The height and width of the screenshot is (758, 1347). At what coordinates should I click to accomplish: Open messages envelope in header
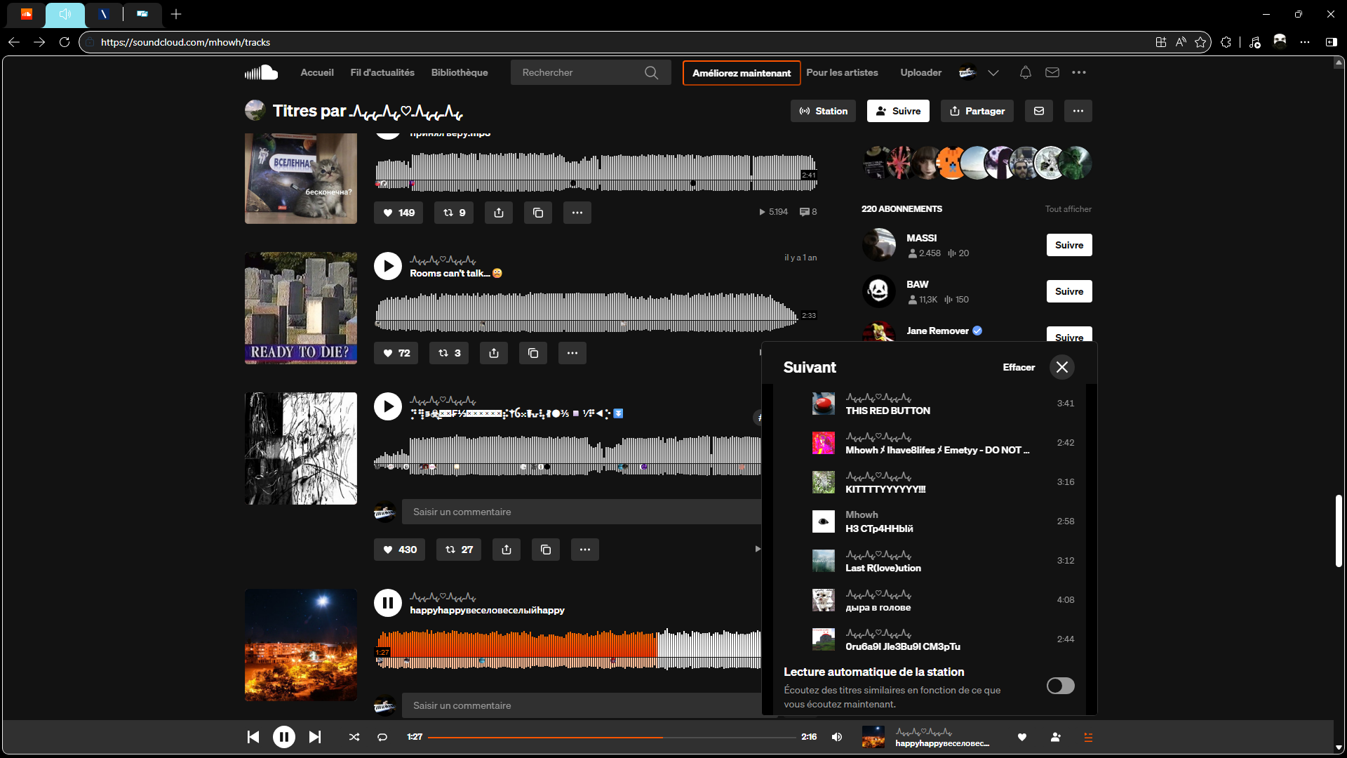pyautogui.click(x=1052, y=72)
